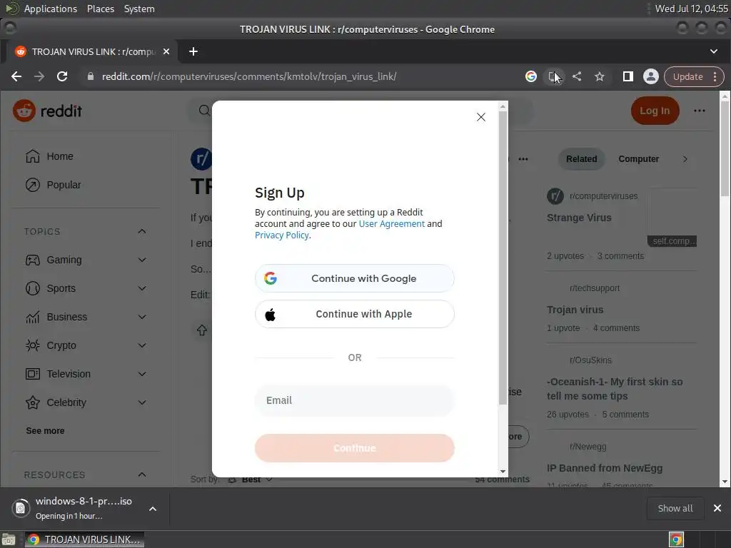Expand the Business topic
Image resolution: width=731 pixels, height=548 pixels.
[x=142, y=317]
